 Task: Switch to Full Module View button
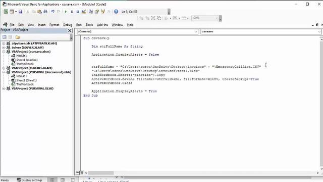tap(82, 172)
